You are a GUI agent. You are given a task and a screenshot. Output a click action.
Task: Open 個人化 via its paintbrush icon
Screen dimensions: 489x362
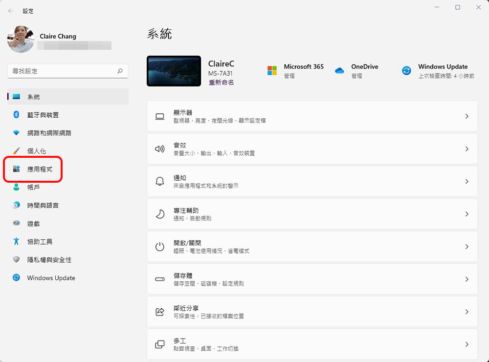(16, 151)
